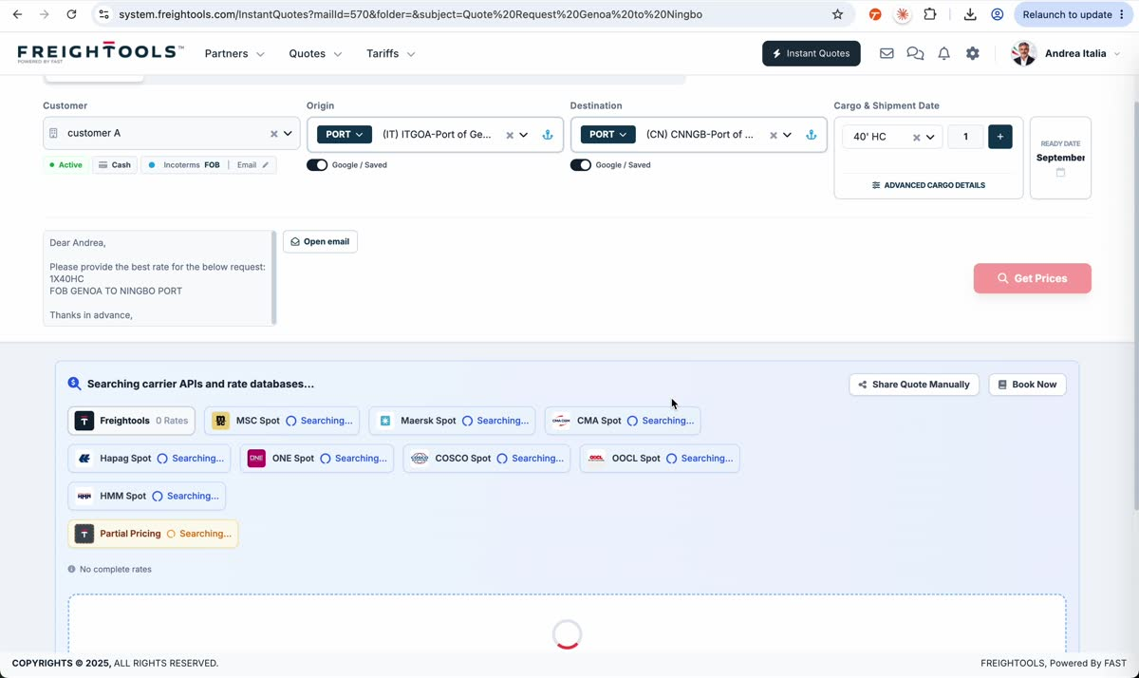Click the Hapag Spot carrier chip

click(150, 459)
